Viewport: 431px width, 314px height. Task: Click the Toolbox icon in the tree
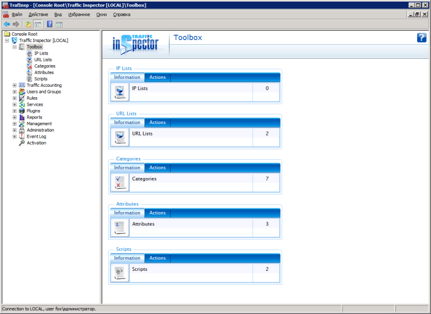coord(22,47)
